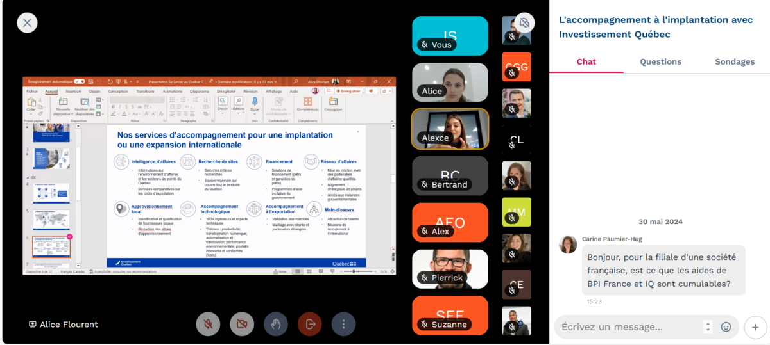Toggle the disabled camera button

click(242, 324)
